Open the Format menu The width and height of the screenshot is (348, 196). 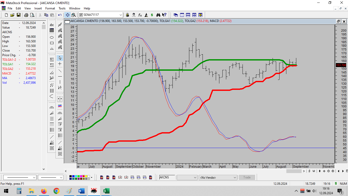(50, 8)
